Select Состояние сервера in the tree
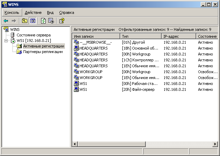220x156 pixels. (34, 35)
